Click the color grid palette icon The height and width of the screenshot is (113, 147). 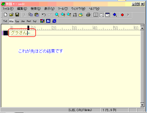pos(42,21)
